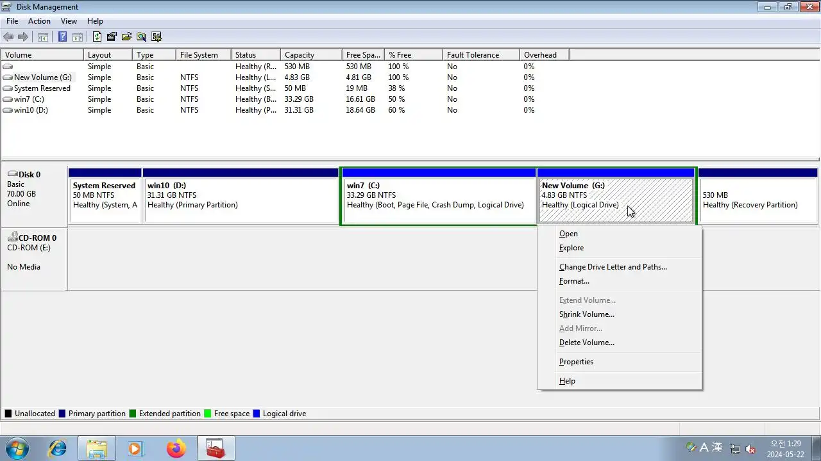This screenshot has height=461, width=821.
Task: Click the 18.64 GB free space cell
Action: coord(360,110)
